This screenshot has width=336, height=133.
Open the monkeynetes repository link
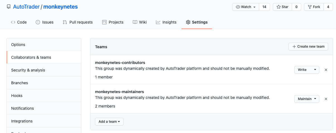(x=60, y=7)
